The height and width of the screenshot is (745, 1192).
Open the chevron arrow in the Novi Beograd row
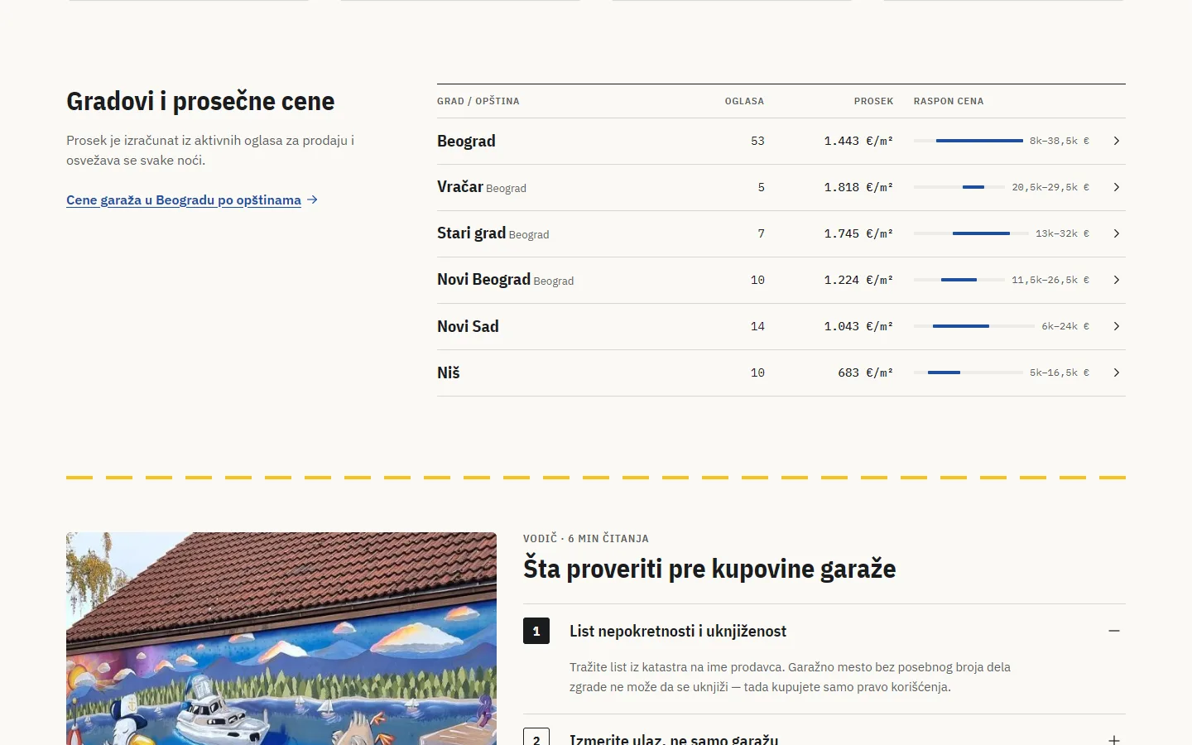tap(1116, 280)
